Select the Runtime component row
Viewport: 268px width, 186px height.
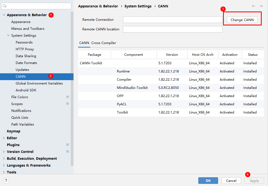point(171,71)
